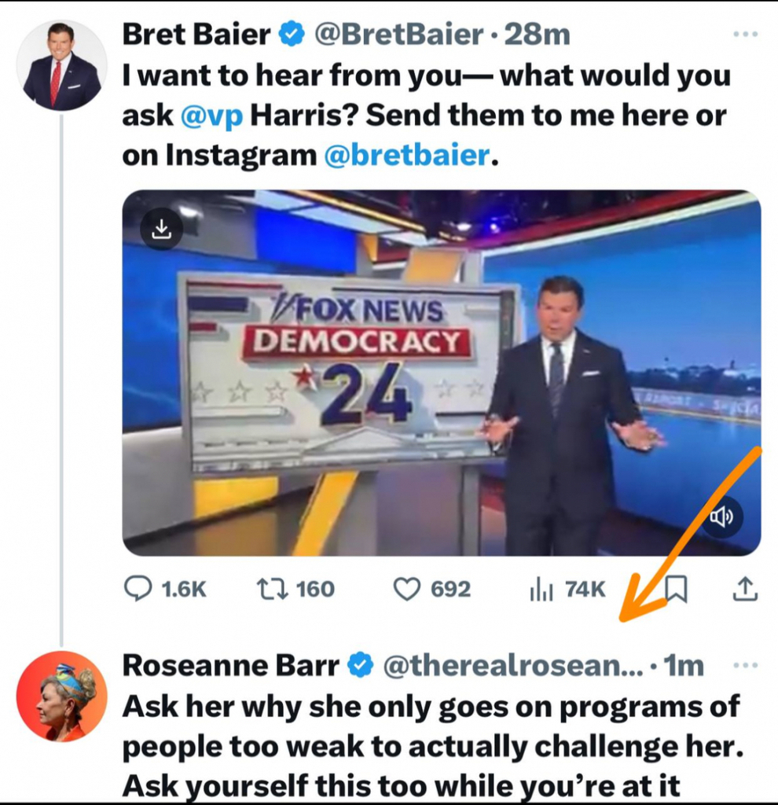Open reply icon showing 1.6K comments
The image size is (778, 805).
(x=138, y=590)
